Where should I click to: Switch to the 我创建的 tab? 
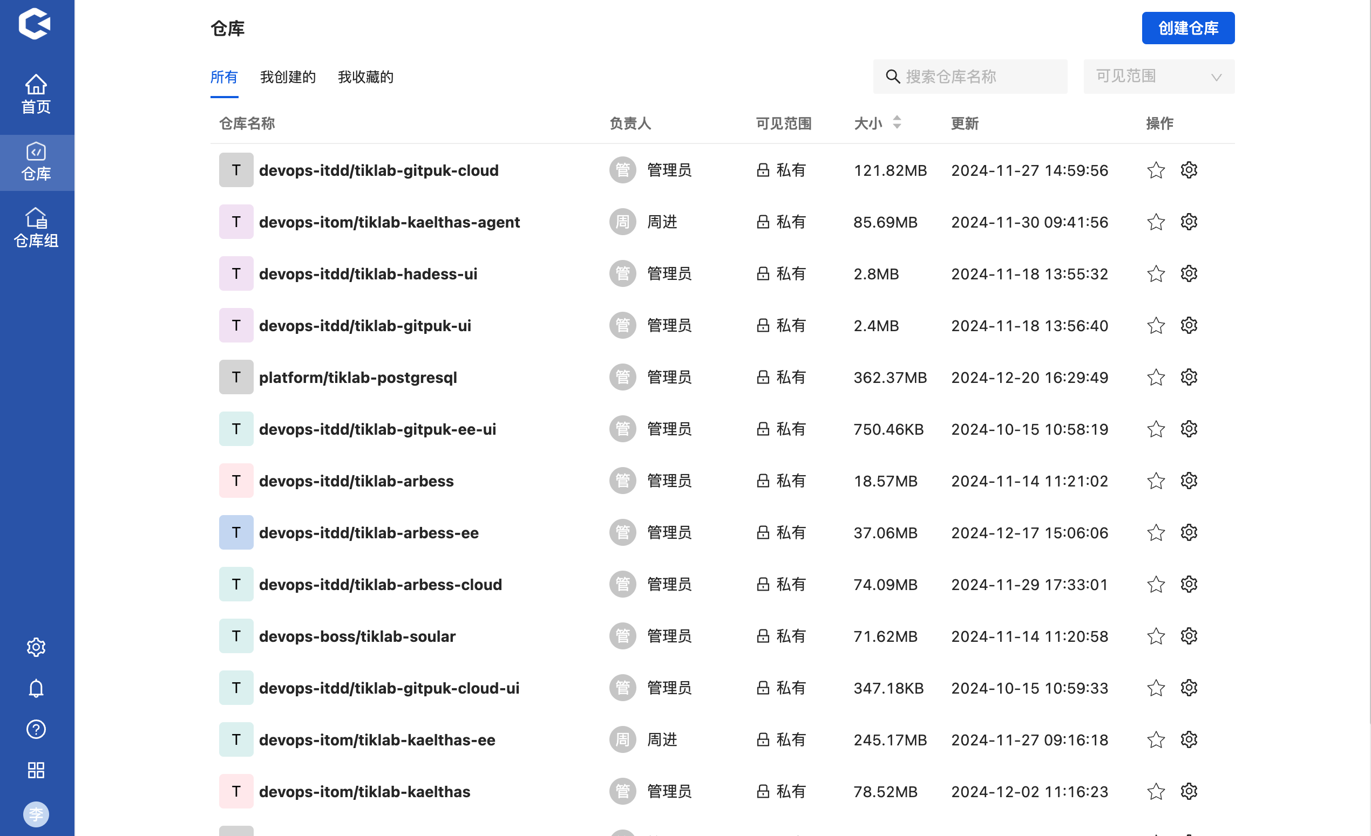288,77
